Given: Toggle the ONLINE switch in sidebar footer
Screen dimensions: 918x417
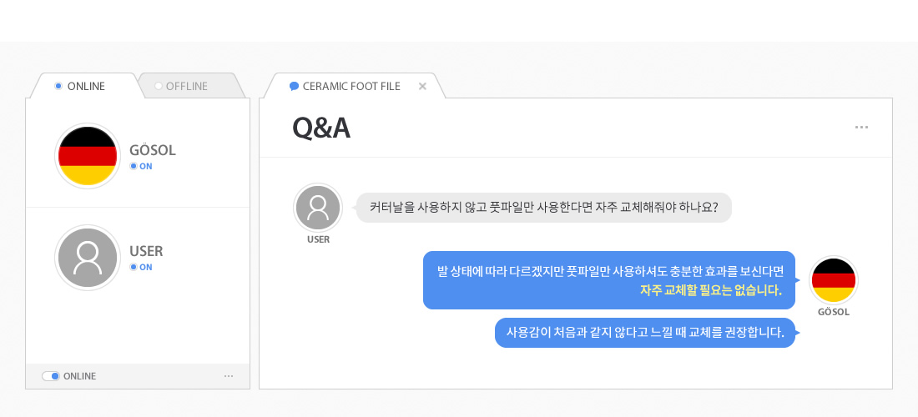Looking at the screenshot, I should click(51, 376).
